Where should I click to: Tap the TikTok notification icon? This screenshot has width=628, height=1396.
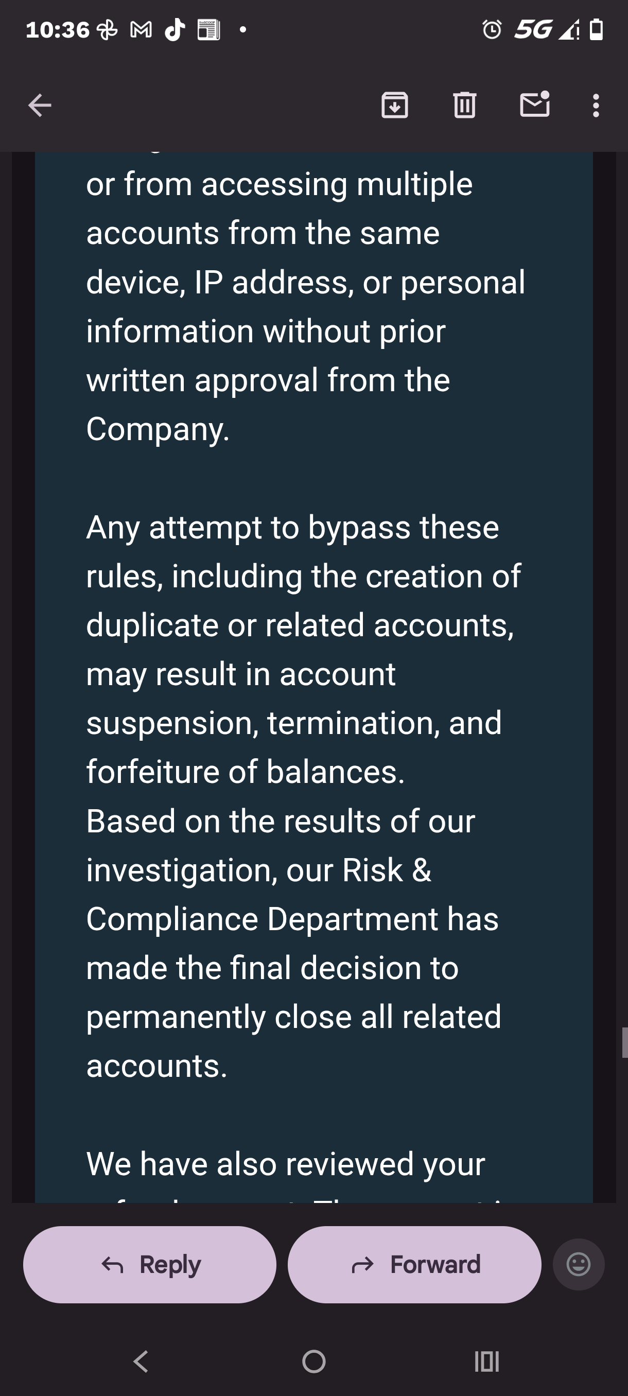click(175, 30)
